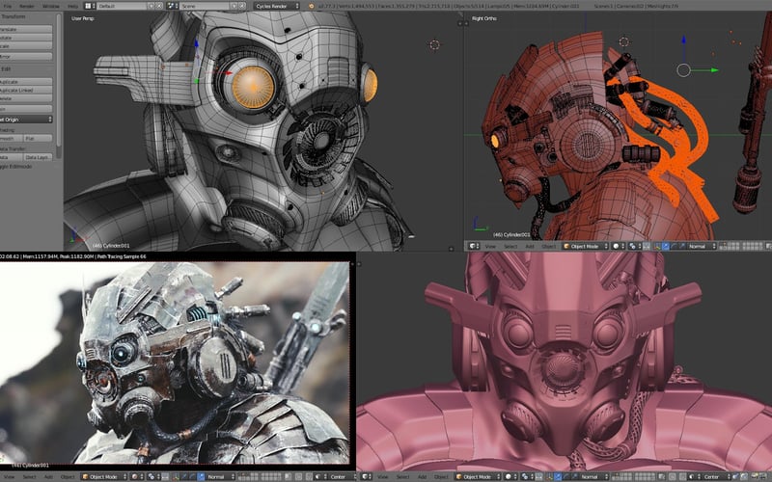This screenshot has height=482, width=772.
Task: Open editor type selector in top-right viewport header
Action: (x=474, y=246)
